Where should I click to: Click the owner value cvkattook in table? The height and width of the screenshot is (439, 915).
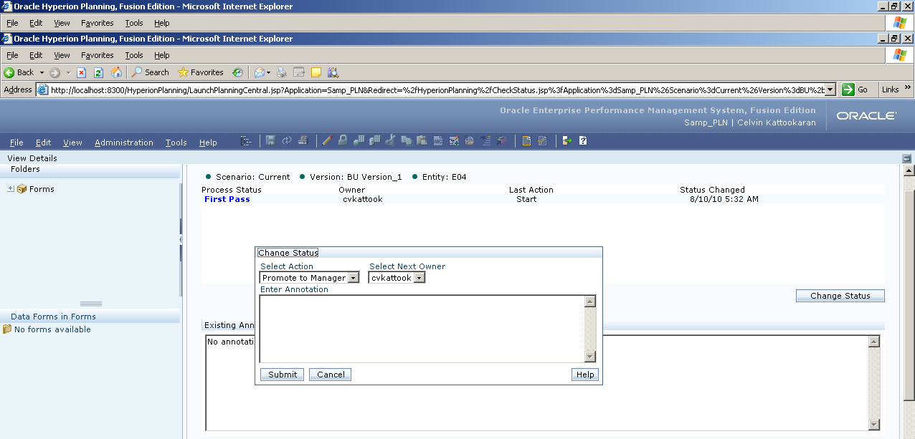pos(363,199)
